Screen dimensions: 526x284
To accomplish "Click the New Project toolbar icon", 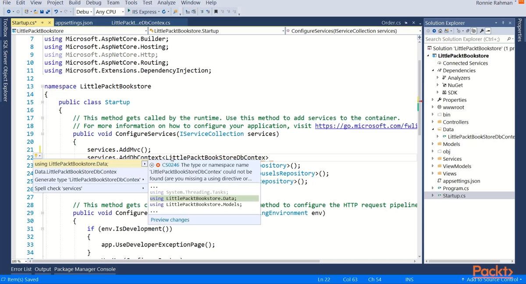I will [x=27, y=12].
